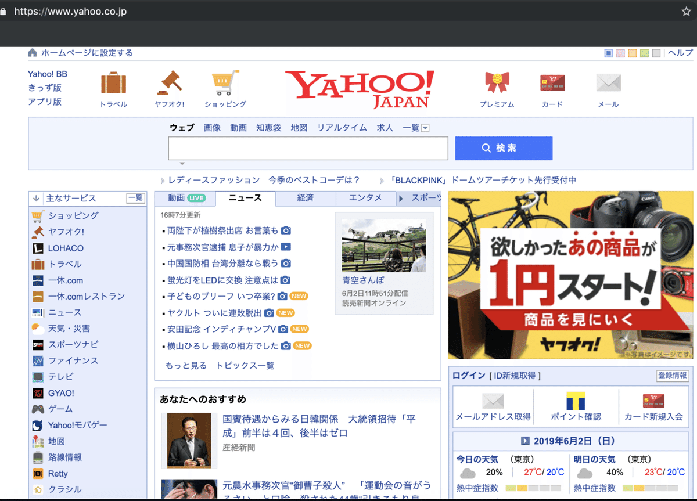The height and width of the screenshot is (501, 697).
Task: Open the 青空さんぽ cow photo thumbnail
Action: click(384, 245)
